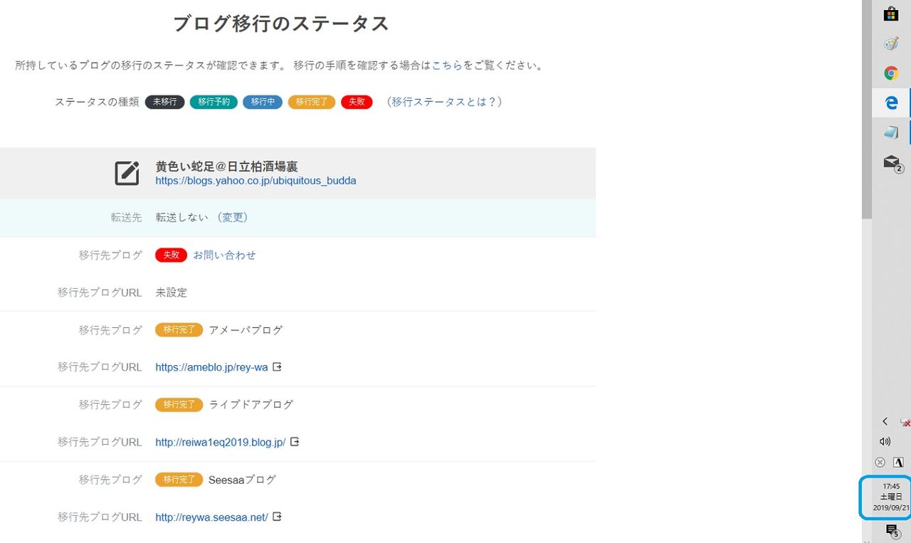The width and height of the screenshot is (911, 543).
Task: Visit the reiwa1eq2019.blog.jp link
Action: (x=220, y=442)
